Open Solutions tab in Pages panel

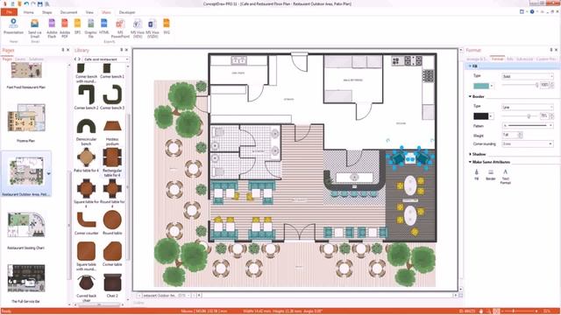point(36,59)
